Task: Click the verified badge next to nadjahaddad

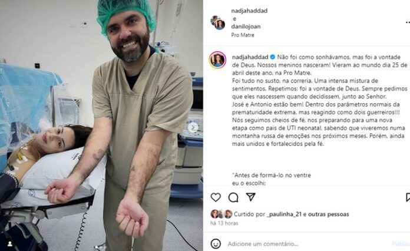Action: click(x=273, y=57)
